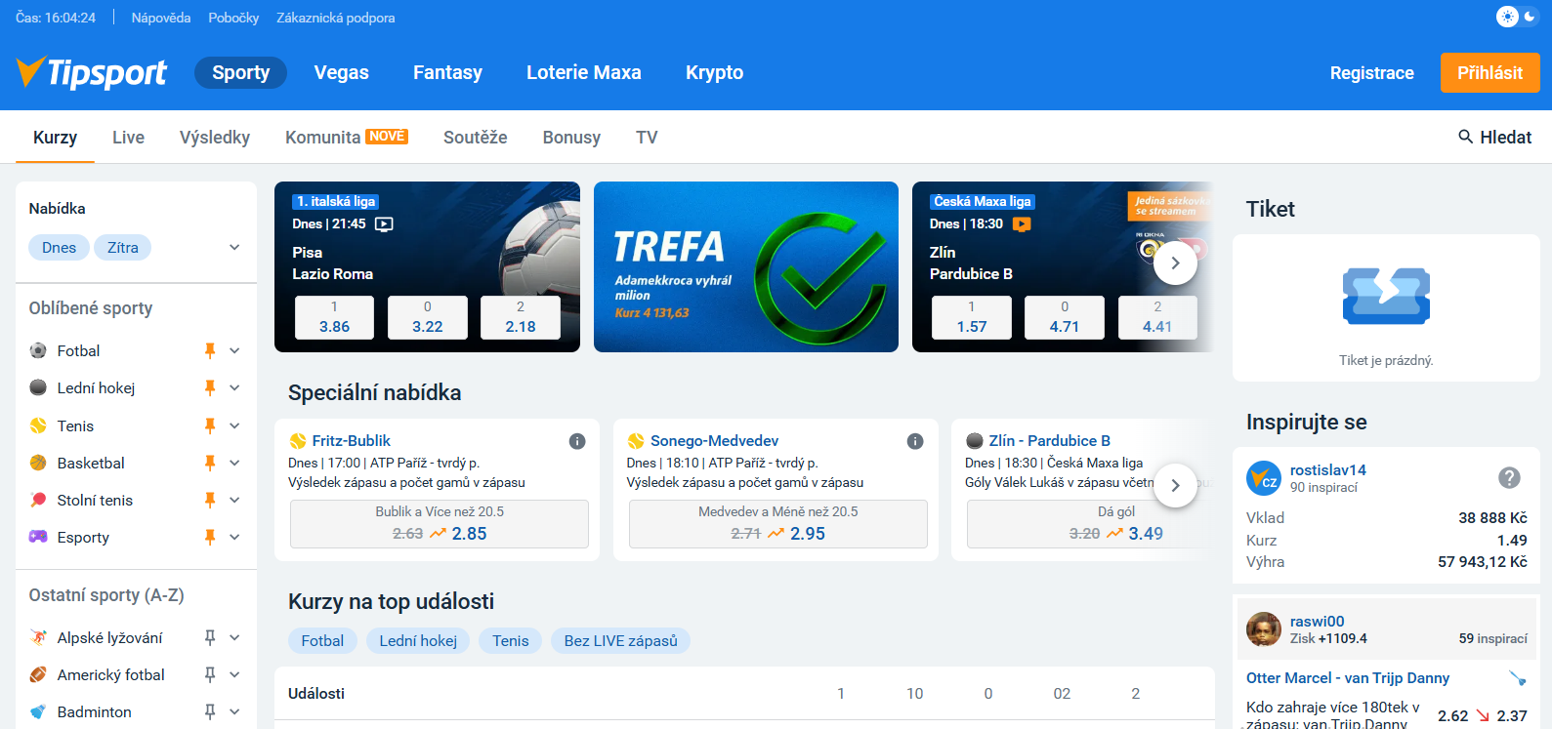Unpin Fotbal from favorite sports
Image resolution: width=1552 pixels, height=729 pixels.
pos(209,350)
